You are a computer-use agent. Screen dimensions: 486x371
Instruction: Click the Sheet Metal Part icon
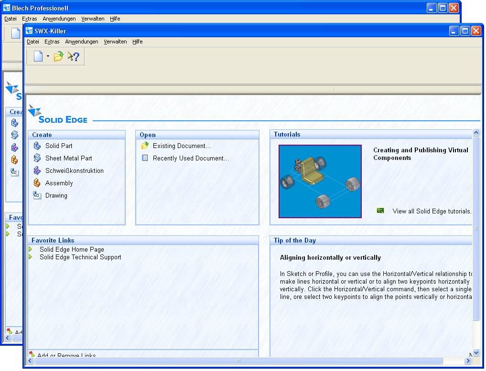coord(37,158)
